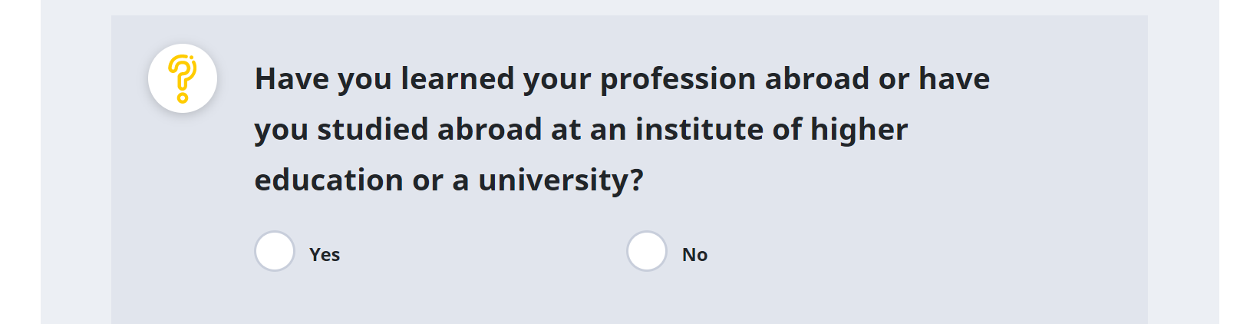This screenshot has height=324, width=1250.
Task: Click the word "education" in the question
Action: [x=328, y=180]
